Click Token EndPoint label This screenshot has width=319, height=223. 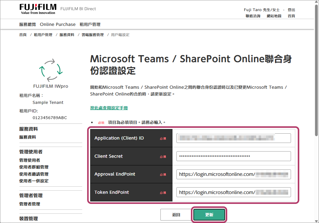111,192
